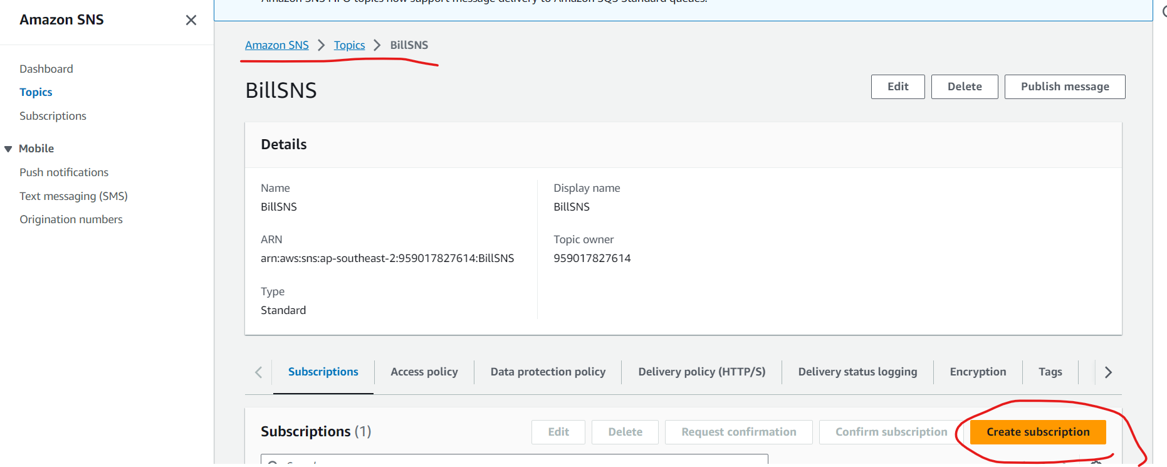
Task: Click the subscriptions Edit button
Action: (x=558, y=432)
